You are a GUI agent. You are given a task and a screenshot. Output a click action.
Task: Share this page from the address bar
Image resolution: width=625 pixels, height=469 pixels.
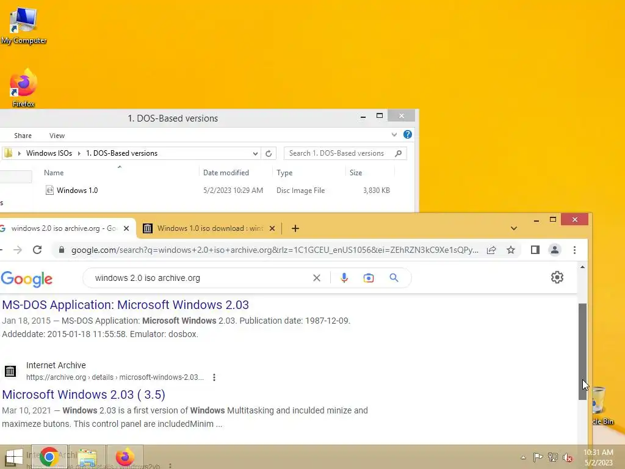click(491, 250)
